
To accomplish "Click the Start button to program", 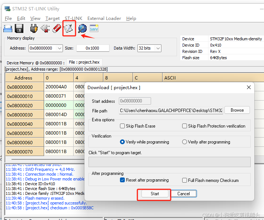I will pyautogui.click(x=155, y=194).
